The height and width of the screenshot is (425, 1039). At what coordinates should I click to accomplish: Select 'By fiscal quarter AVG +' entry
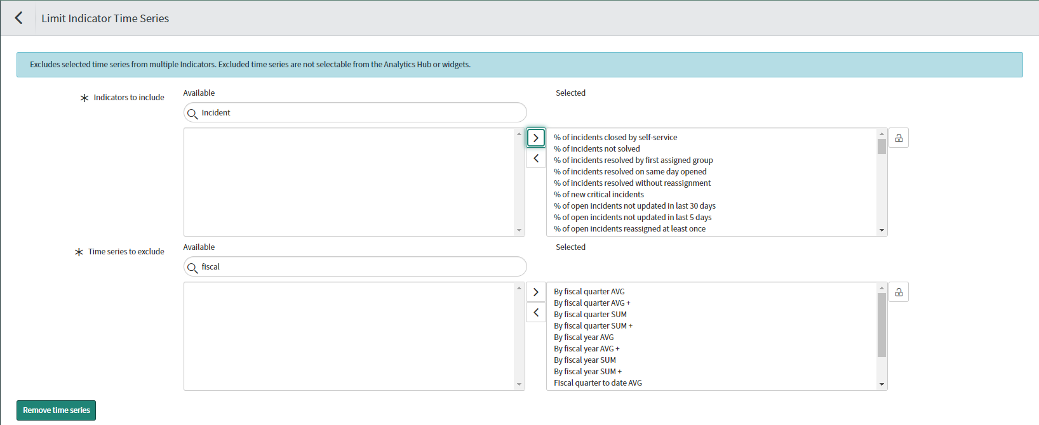(592, 303)
